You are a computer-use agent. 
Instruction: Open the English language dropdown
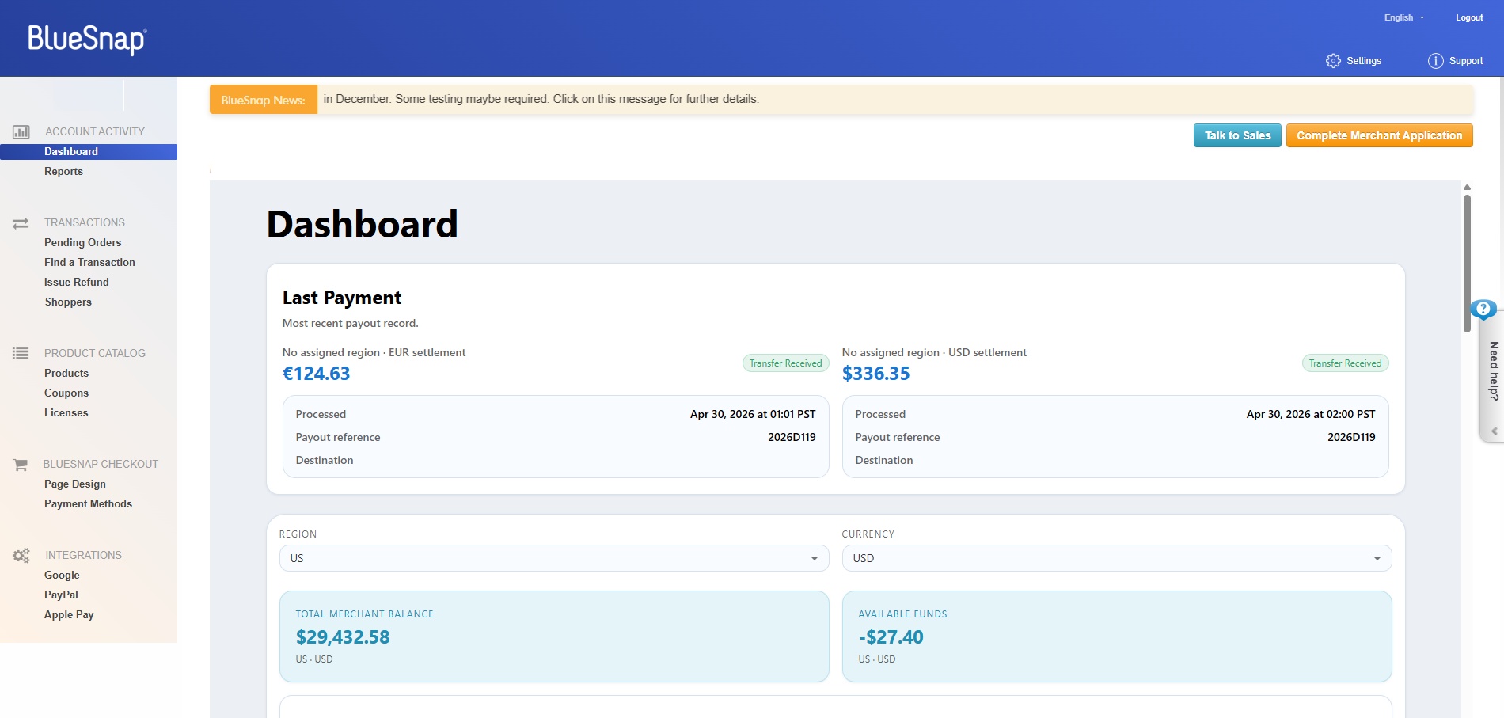pyautogui.click(x=1404, y=17)
